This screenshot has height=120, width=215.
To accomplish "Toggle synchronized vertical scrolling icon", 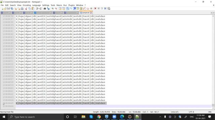I will [x=60, y=9].
